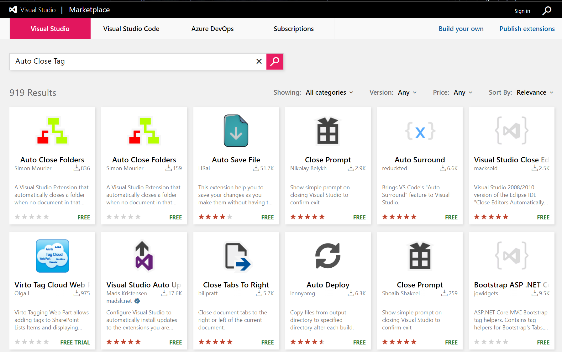The image size is (562, 352).
Task: Click the Visual Studio Auto Updater arrow icon
Action: 144,256
